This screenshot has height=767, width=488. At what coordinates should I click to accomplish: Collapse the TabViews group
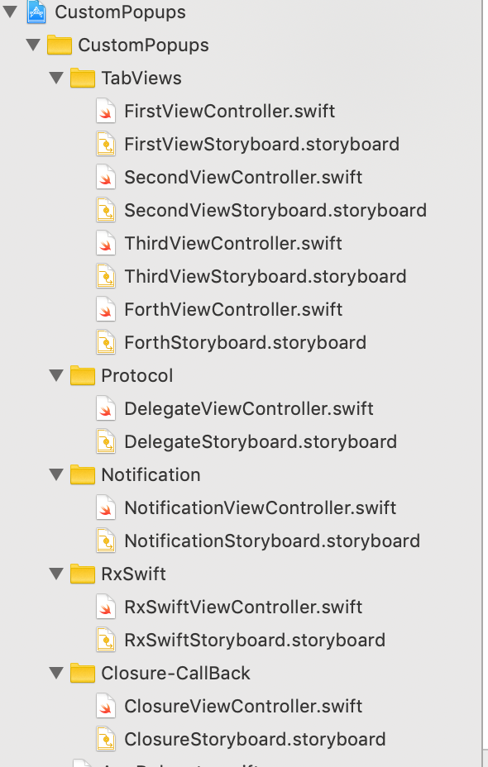[56, 77]
